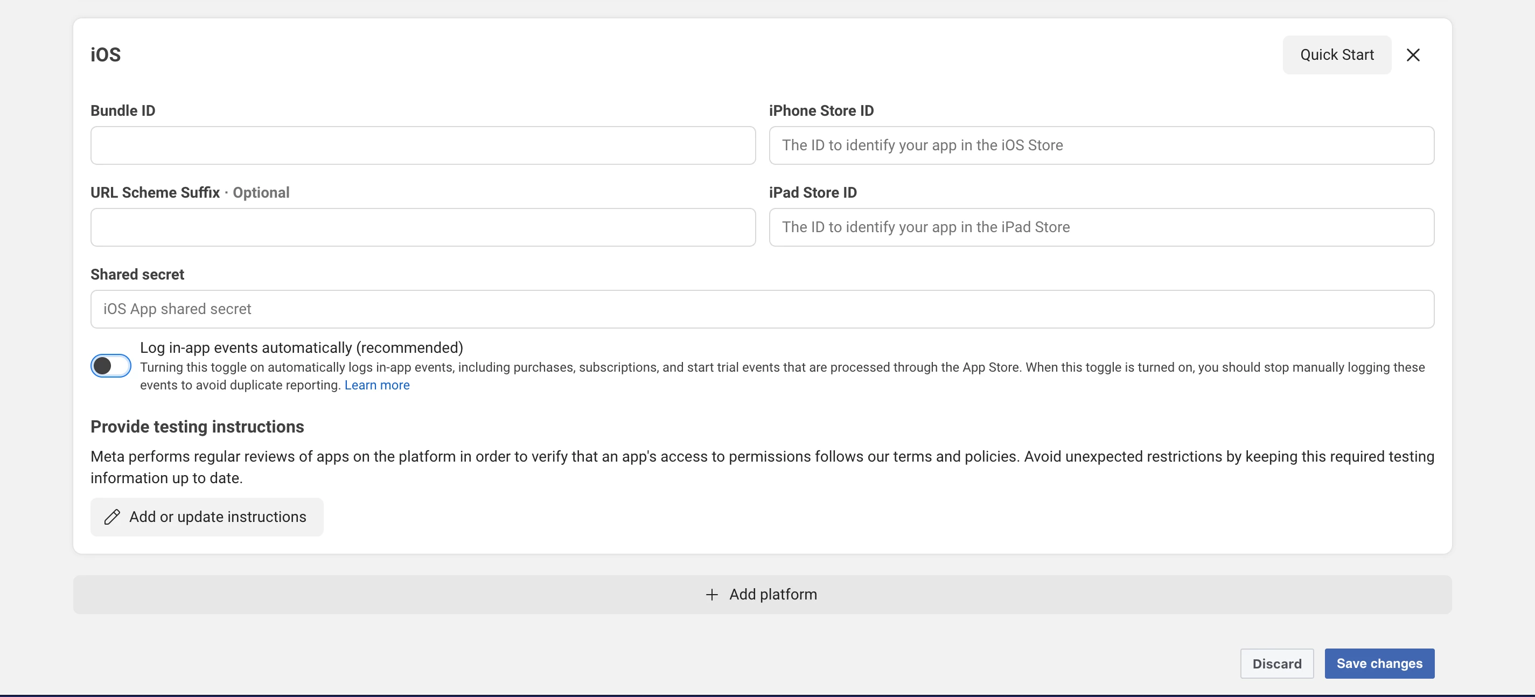The image size is (1535, 697).
Task: Click the plus icon for Add platform
Action: point(711,595)
